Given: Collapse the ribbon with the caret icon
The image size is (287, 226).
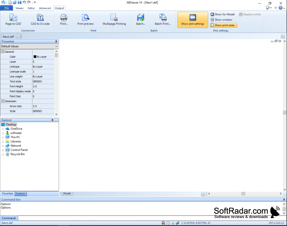Looking at the screenshot, I should tap(276, 8).
